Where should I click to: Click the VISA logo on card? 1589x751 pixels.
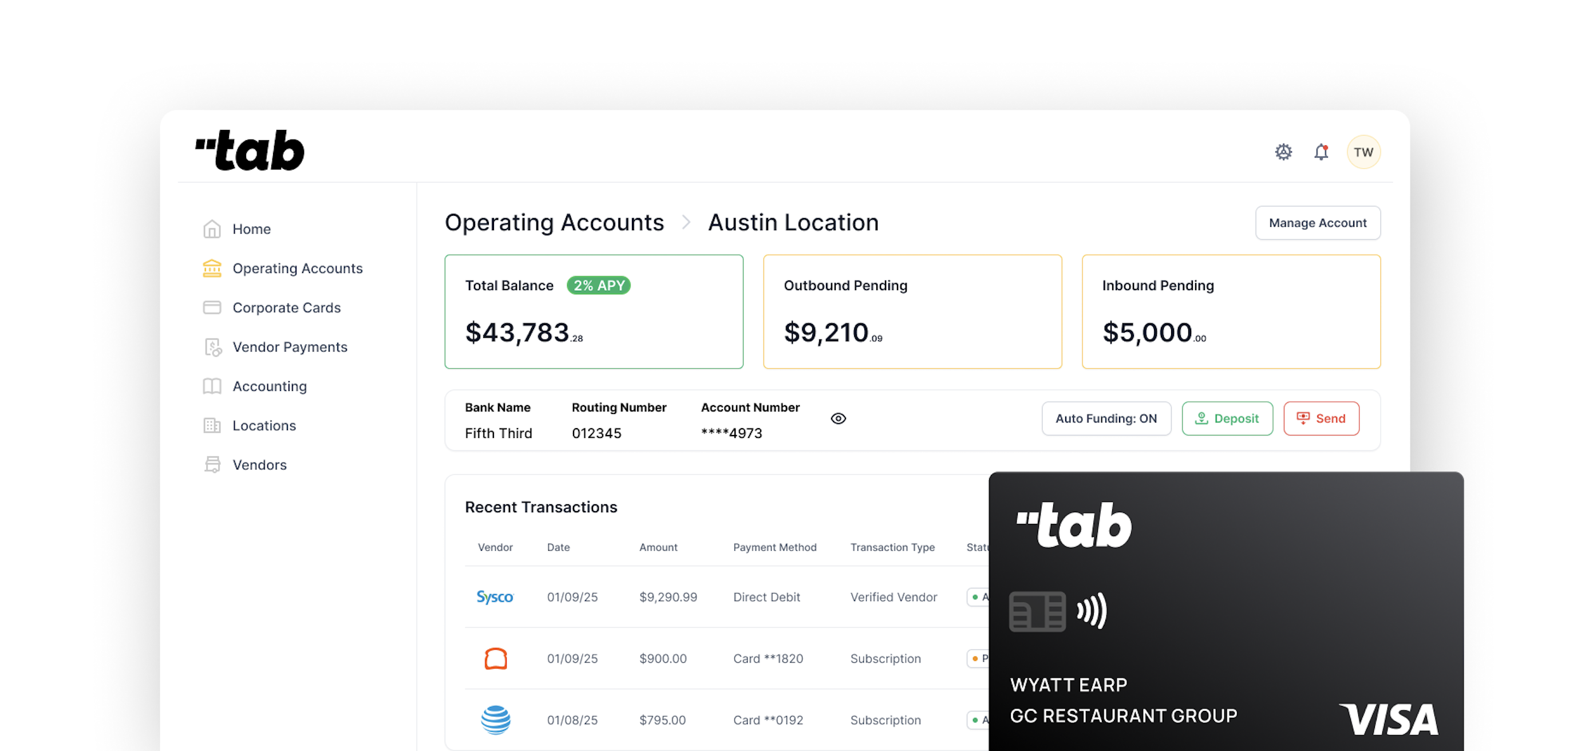[x=1389, y=719]
